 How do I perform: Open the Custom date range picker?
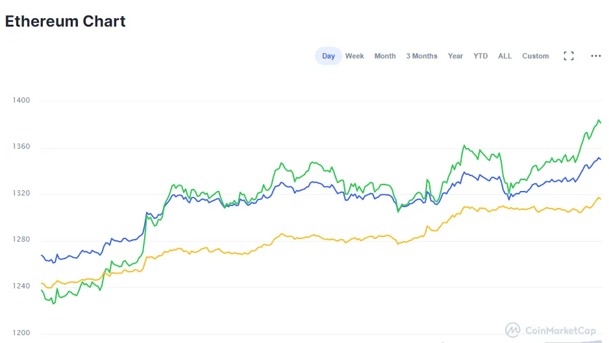point(536,56)
